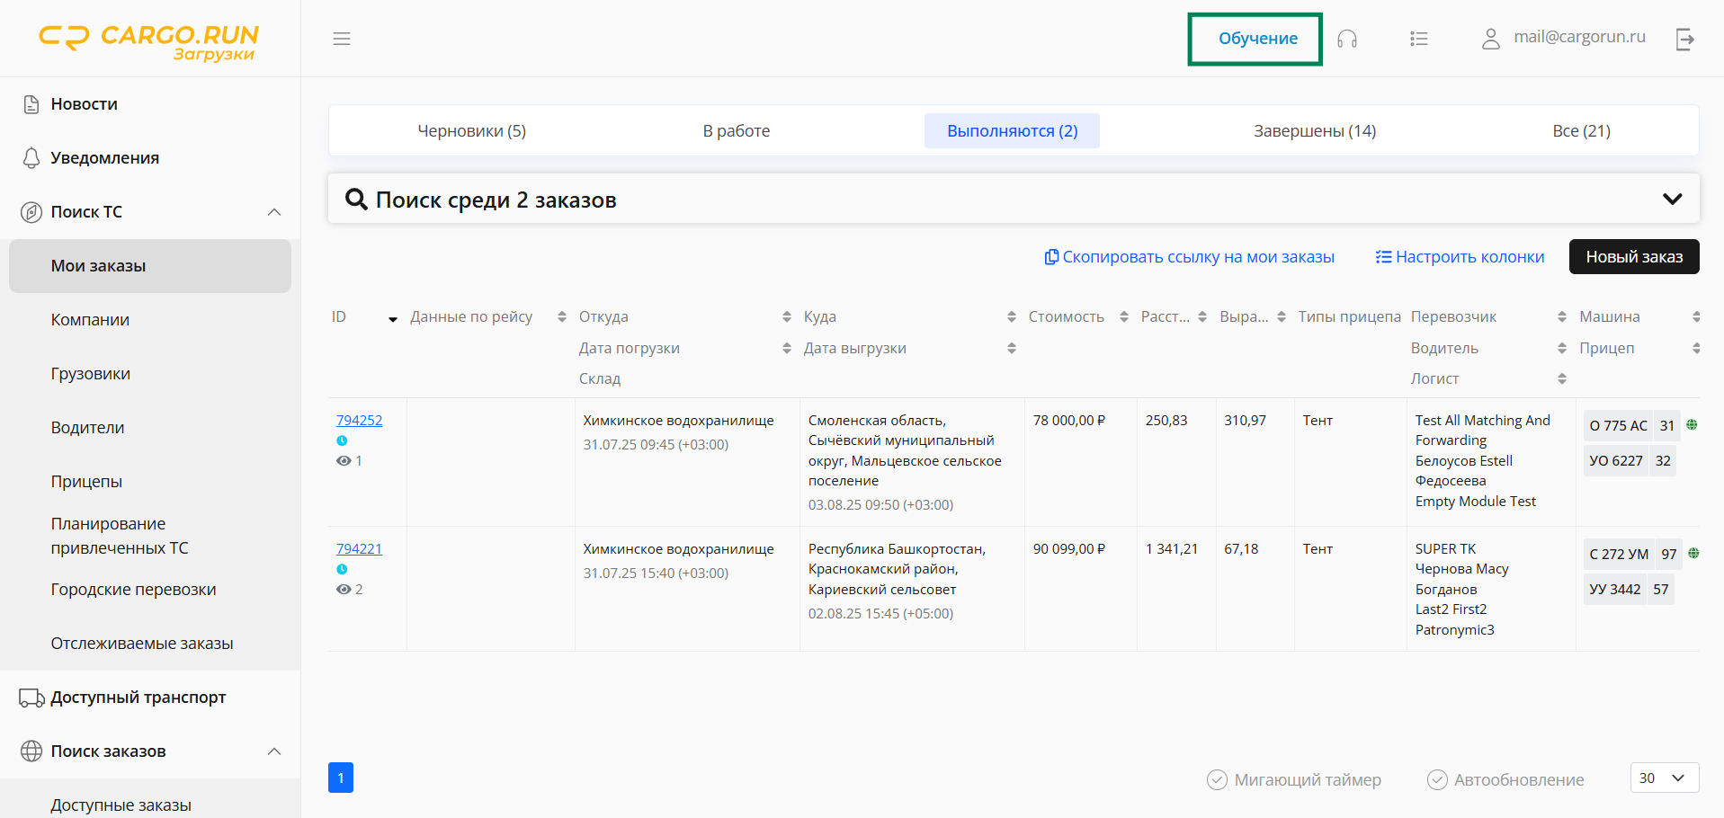Viewport: 1724px width, 818px height.
Task: Go to pagination page 1
Action: click(x=341, y=778)
